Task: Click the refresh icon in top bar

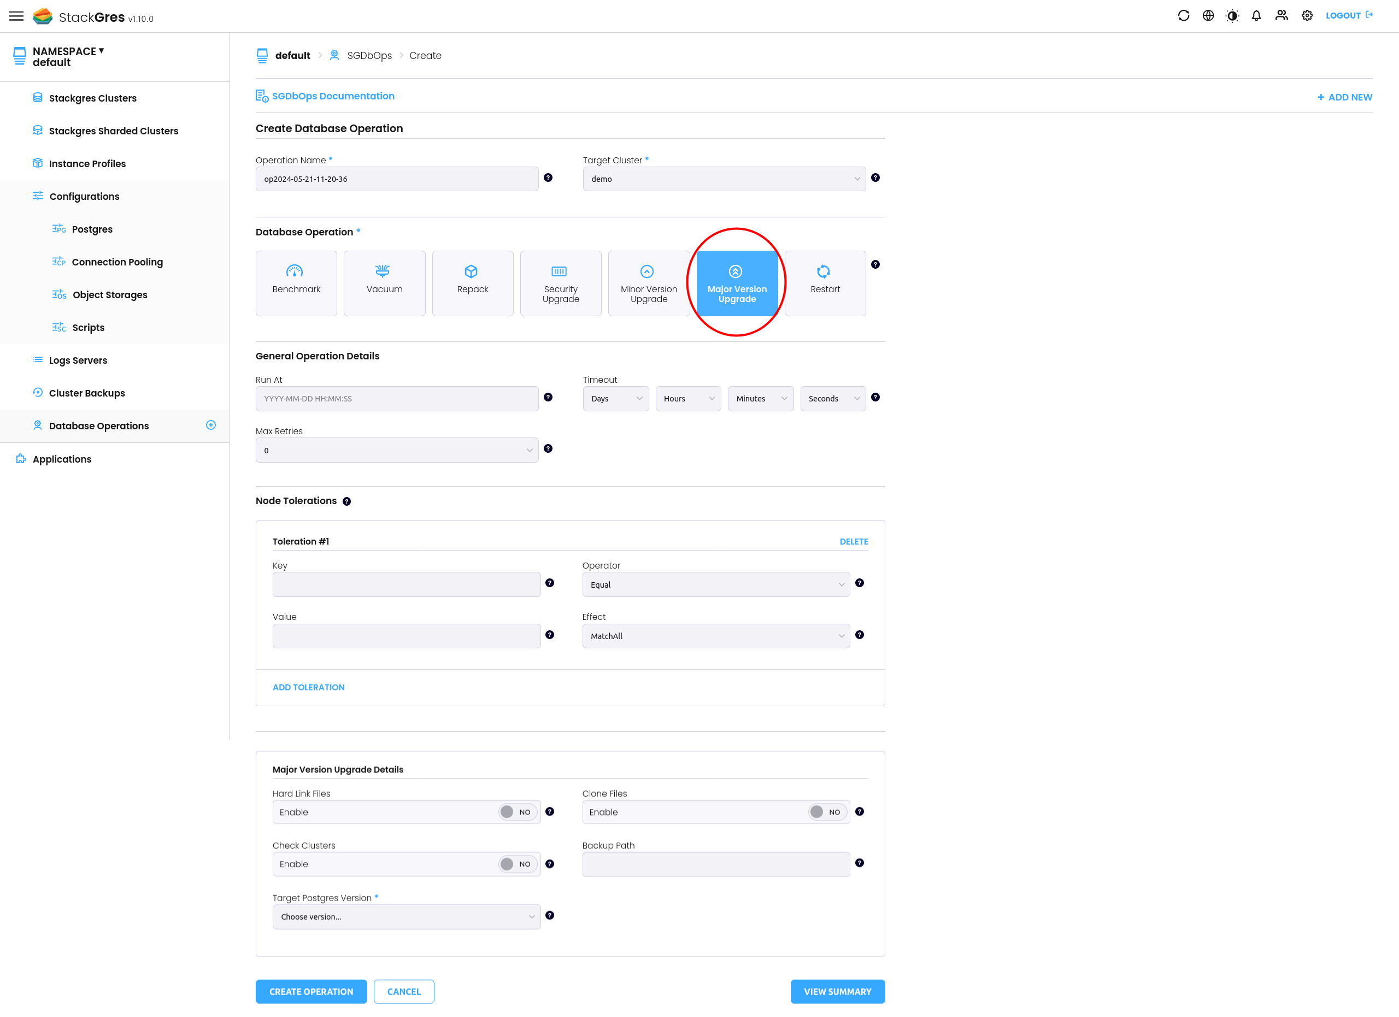Action: (x=1183, y=15)
